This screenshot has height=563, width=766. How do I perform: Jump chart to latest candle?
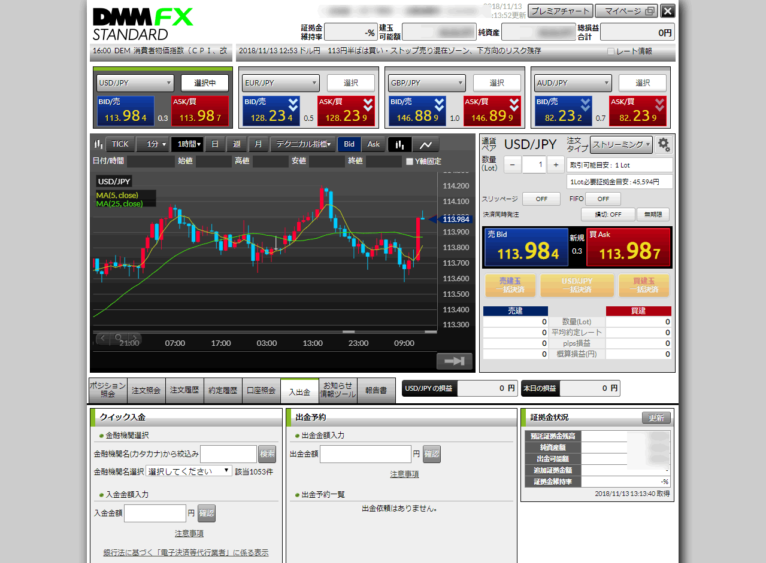tap(455, 361)
